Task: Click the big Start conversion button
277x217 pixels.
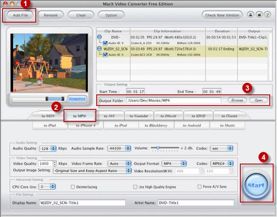Action: [256, 185]
